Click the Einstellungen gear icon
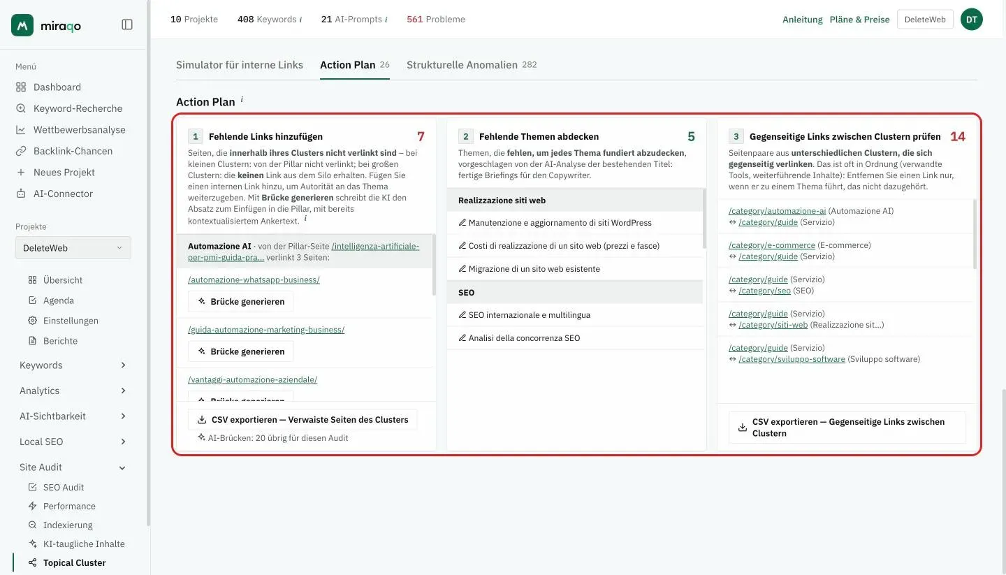This screenshot has height=575, width=1006. pyautogui.click(x=32, y=321)
